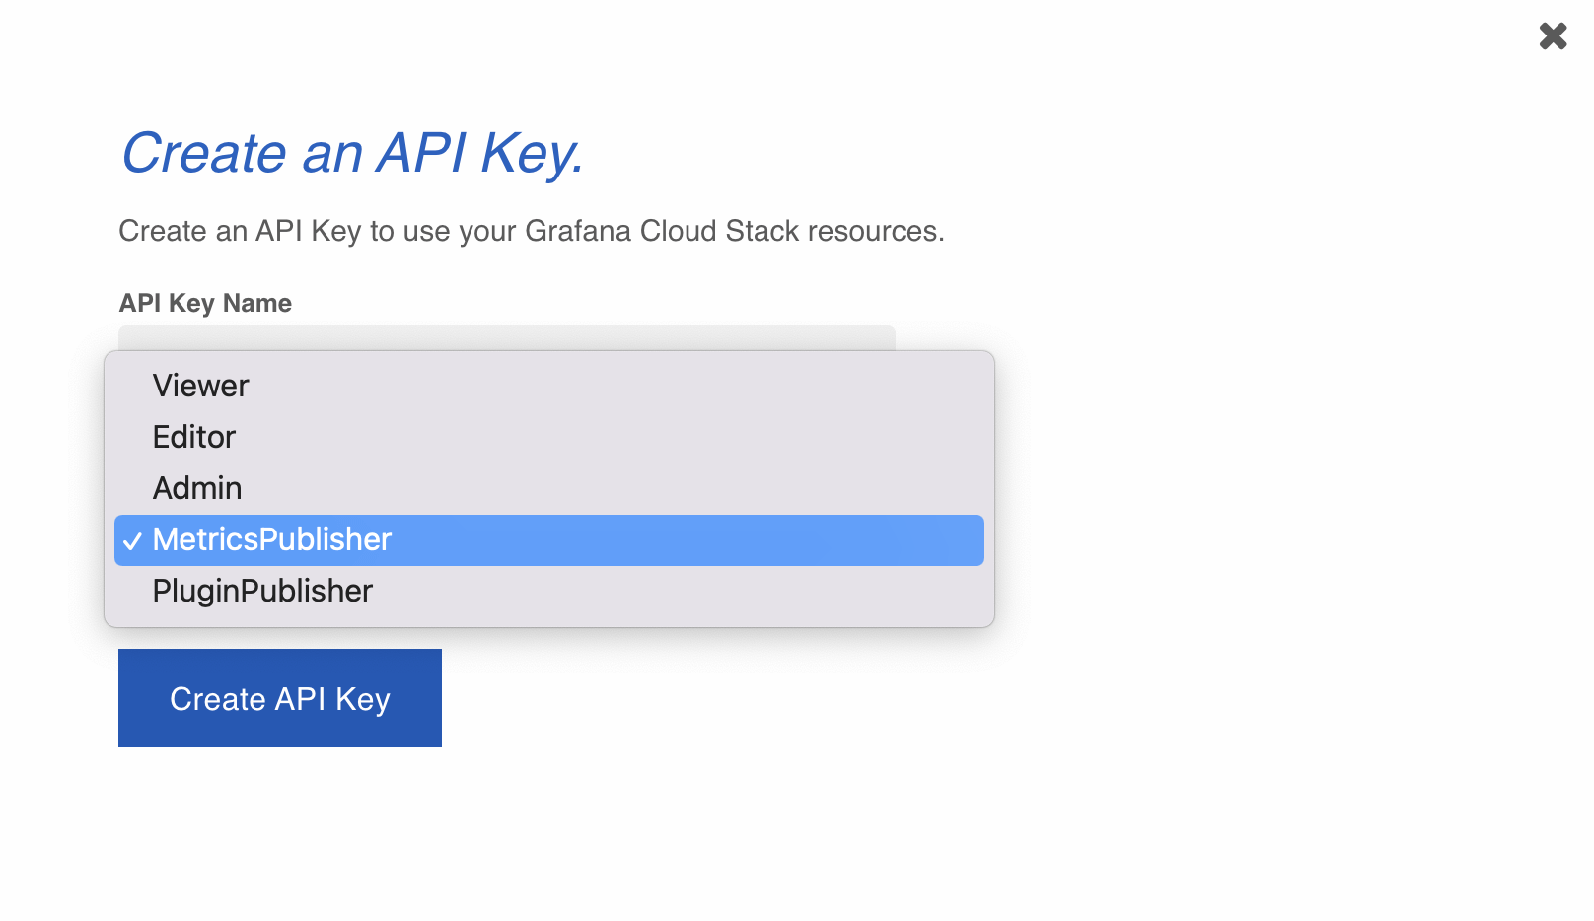Choose the PluginPublisher role
Screen dimensions: 1594x921
(262, 591)
